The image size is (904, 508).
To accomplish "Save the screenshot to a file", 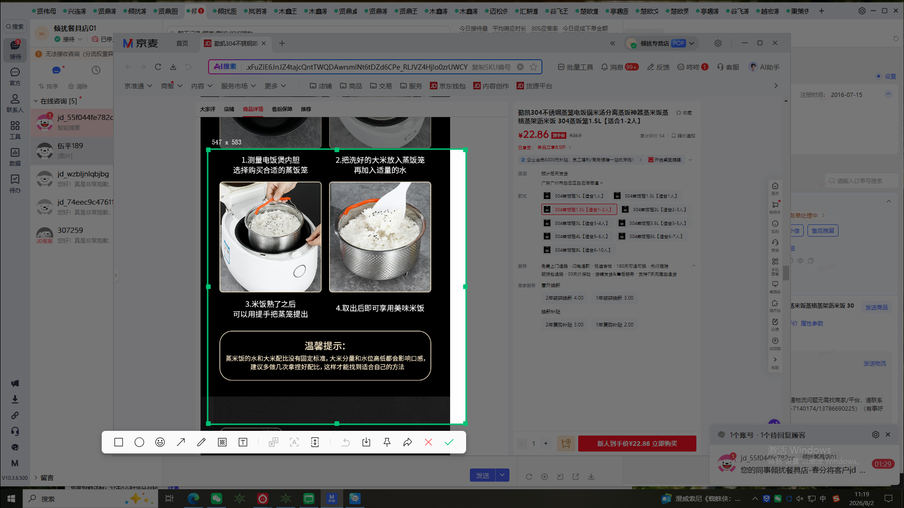I will (x=366, y=442).
